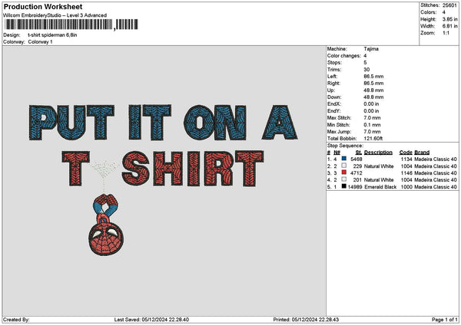461x325 pixels.
Task: Click the Description column header
Action: click(379, 152)
